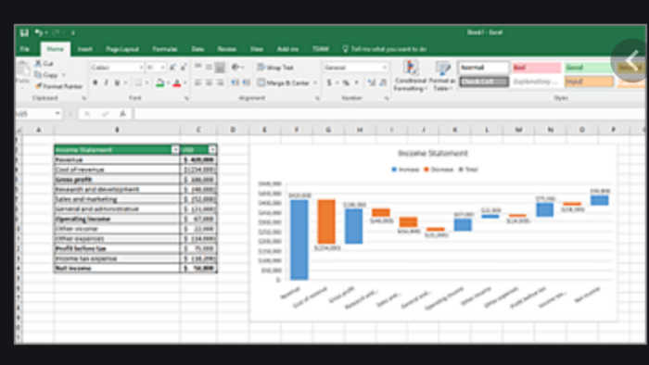Switch to the Page Layout tab

click(122, 49)
